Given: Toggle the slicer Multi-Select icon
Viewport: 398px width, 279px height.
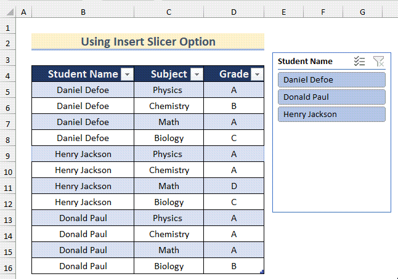Looking at the screenshot, I should (360, 61).
